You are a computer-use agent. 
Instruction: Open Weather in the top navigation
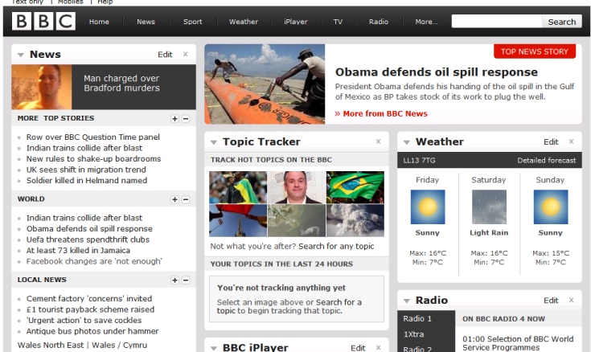[244, 22]
